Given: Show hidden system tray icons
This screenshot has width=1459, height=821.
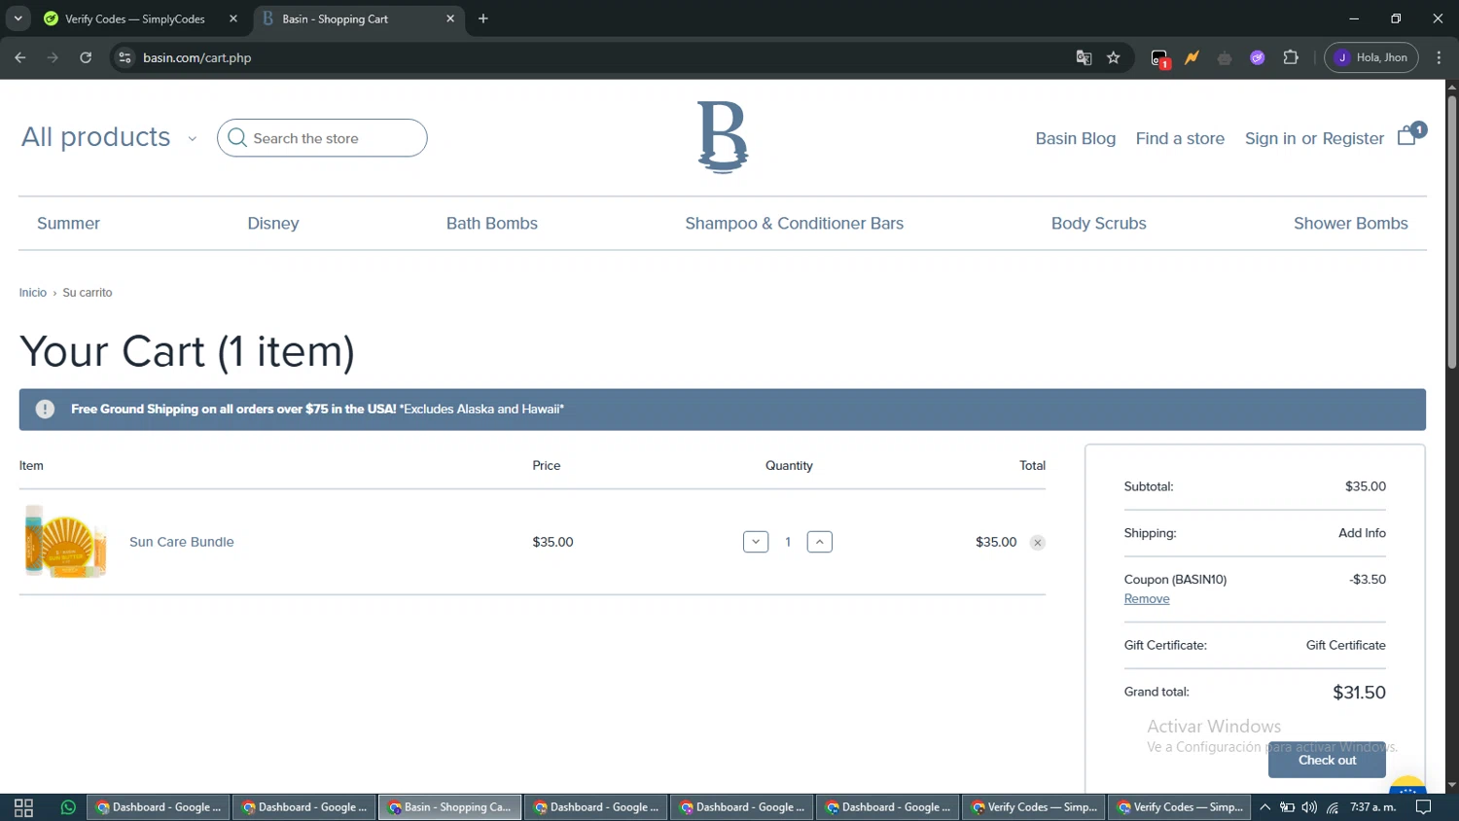Looking at the screenshot, I should pos(1264,807).
